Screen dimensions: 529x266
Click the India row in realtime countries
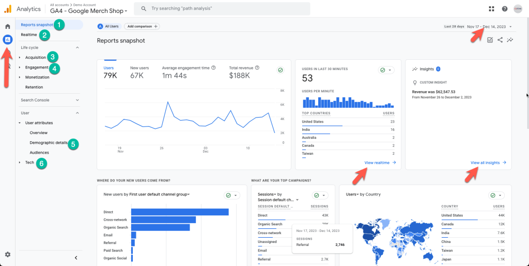click(348, 130)
